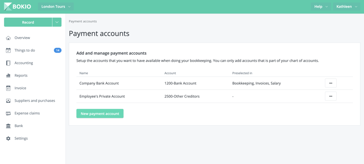The height and width of the screenshot is (164, 364).
Task: Open options menu for Employee's Private Account
Action: [331, 97]
